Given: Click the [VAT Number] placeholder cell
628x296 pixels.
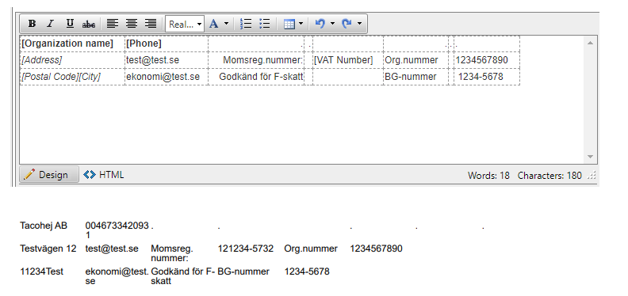Looking at the screenshot, I should coord(347,60).
